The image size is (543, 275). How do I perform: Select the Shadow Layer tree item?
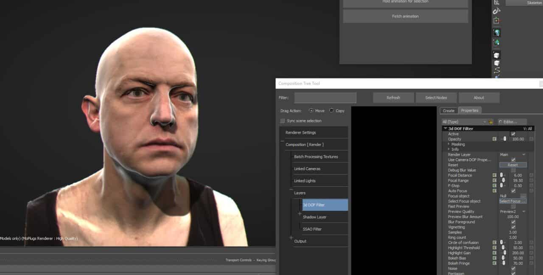[x=314, y=217]
